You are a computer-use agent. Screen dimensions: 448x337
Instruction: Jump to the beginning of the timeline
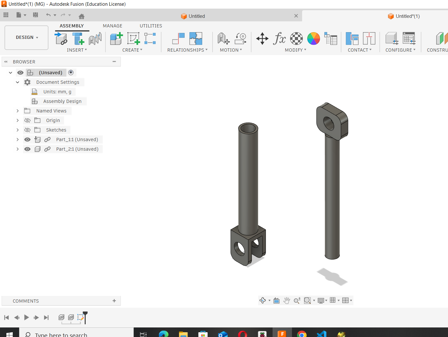coord(6,317)
